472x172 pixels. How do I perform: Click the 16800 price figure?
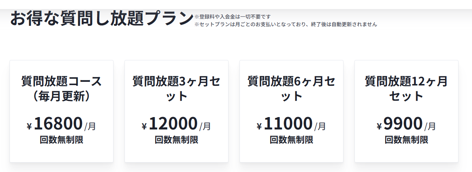pos(58,124)
